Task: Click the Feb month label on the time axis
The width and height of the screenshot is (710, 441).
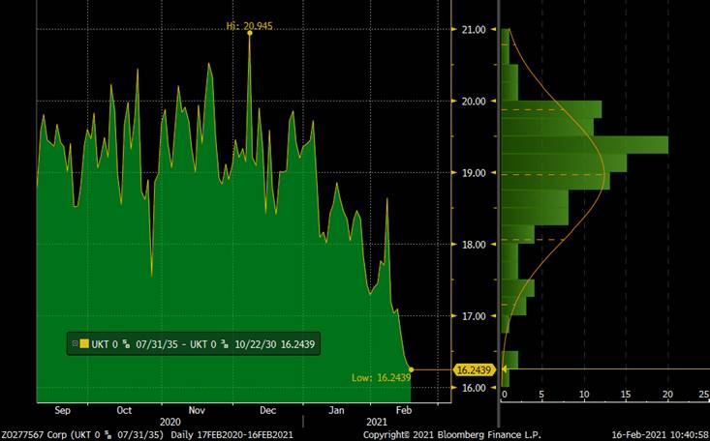Action: [x=404, y=410]
